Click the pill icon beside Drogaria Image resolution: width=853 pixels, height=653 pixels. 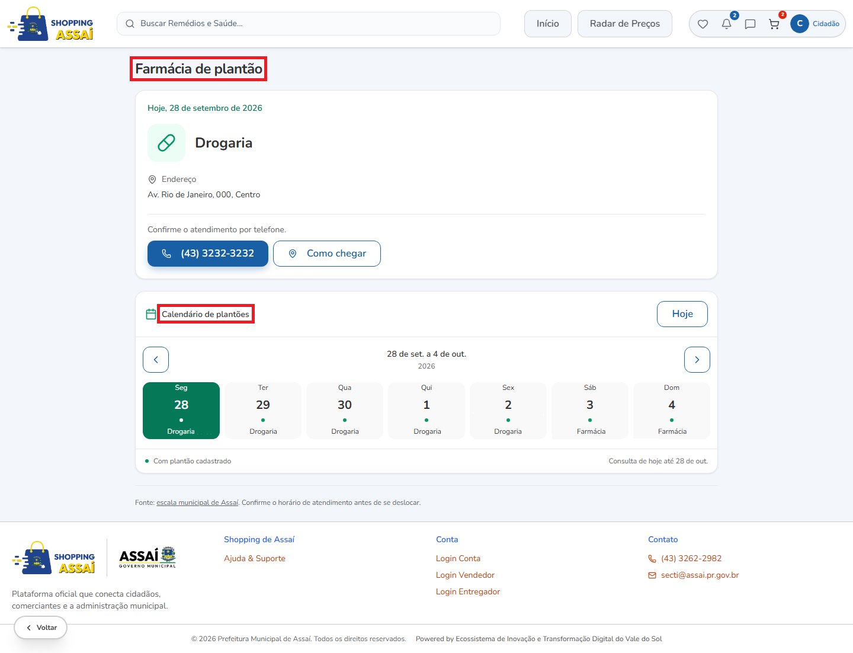pyautogui.click(x=166, y=143)
